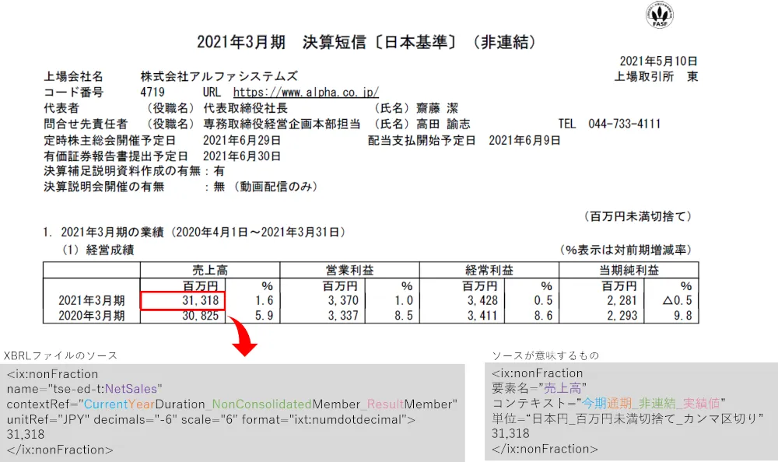This screenshot has width=778, height=462.
Task: Select the tse-ed-t:NetSales name attribute
Action: tap(84, 389)
